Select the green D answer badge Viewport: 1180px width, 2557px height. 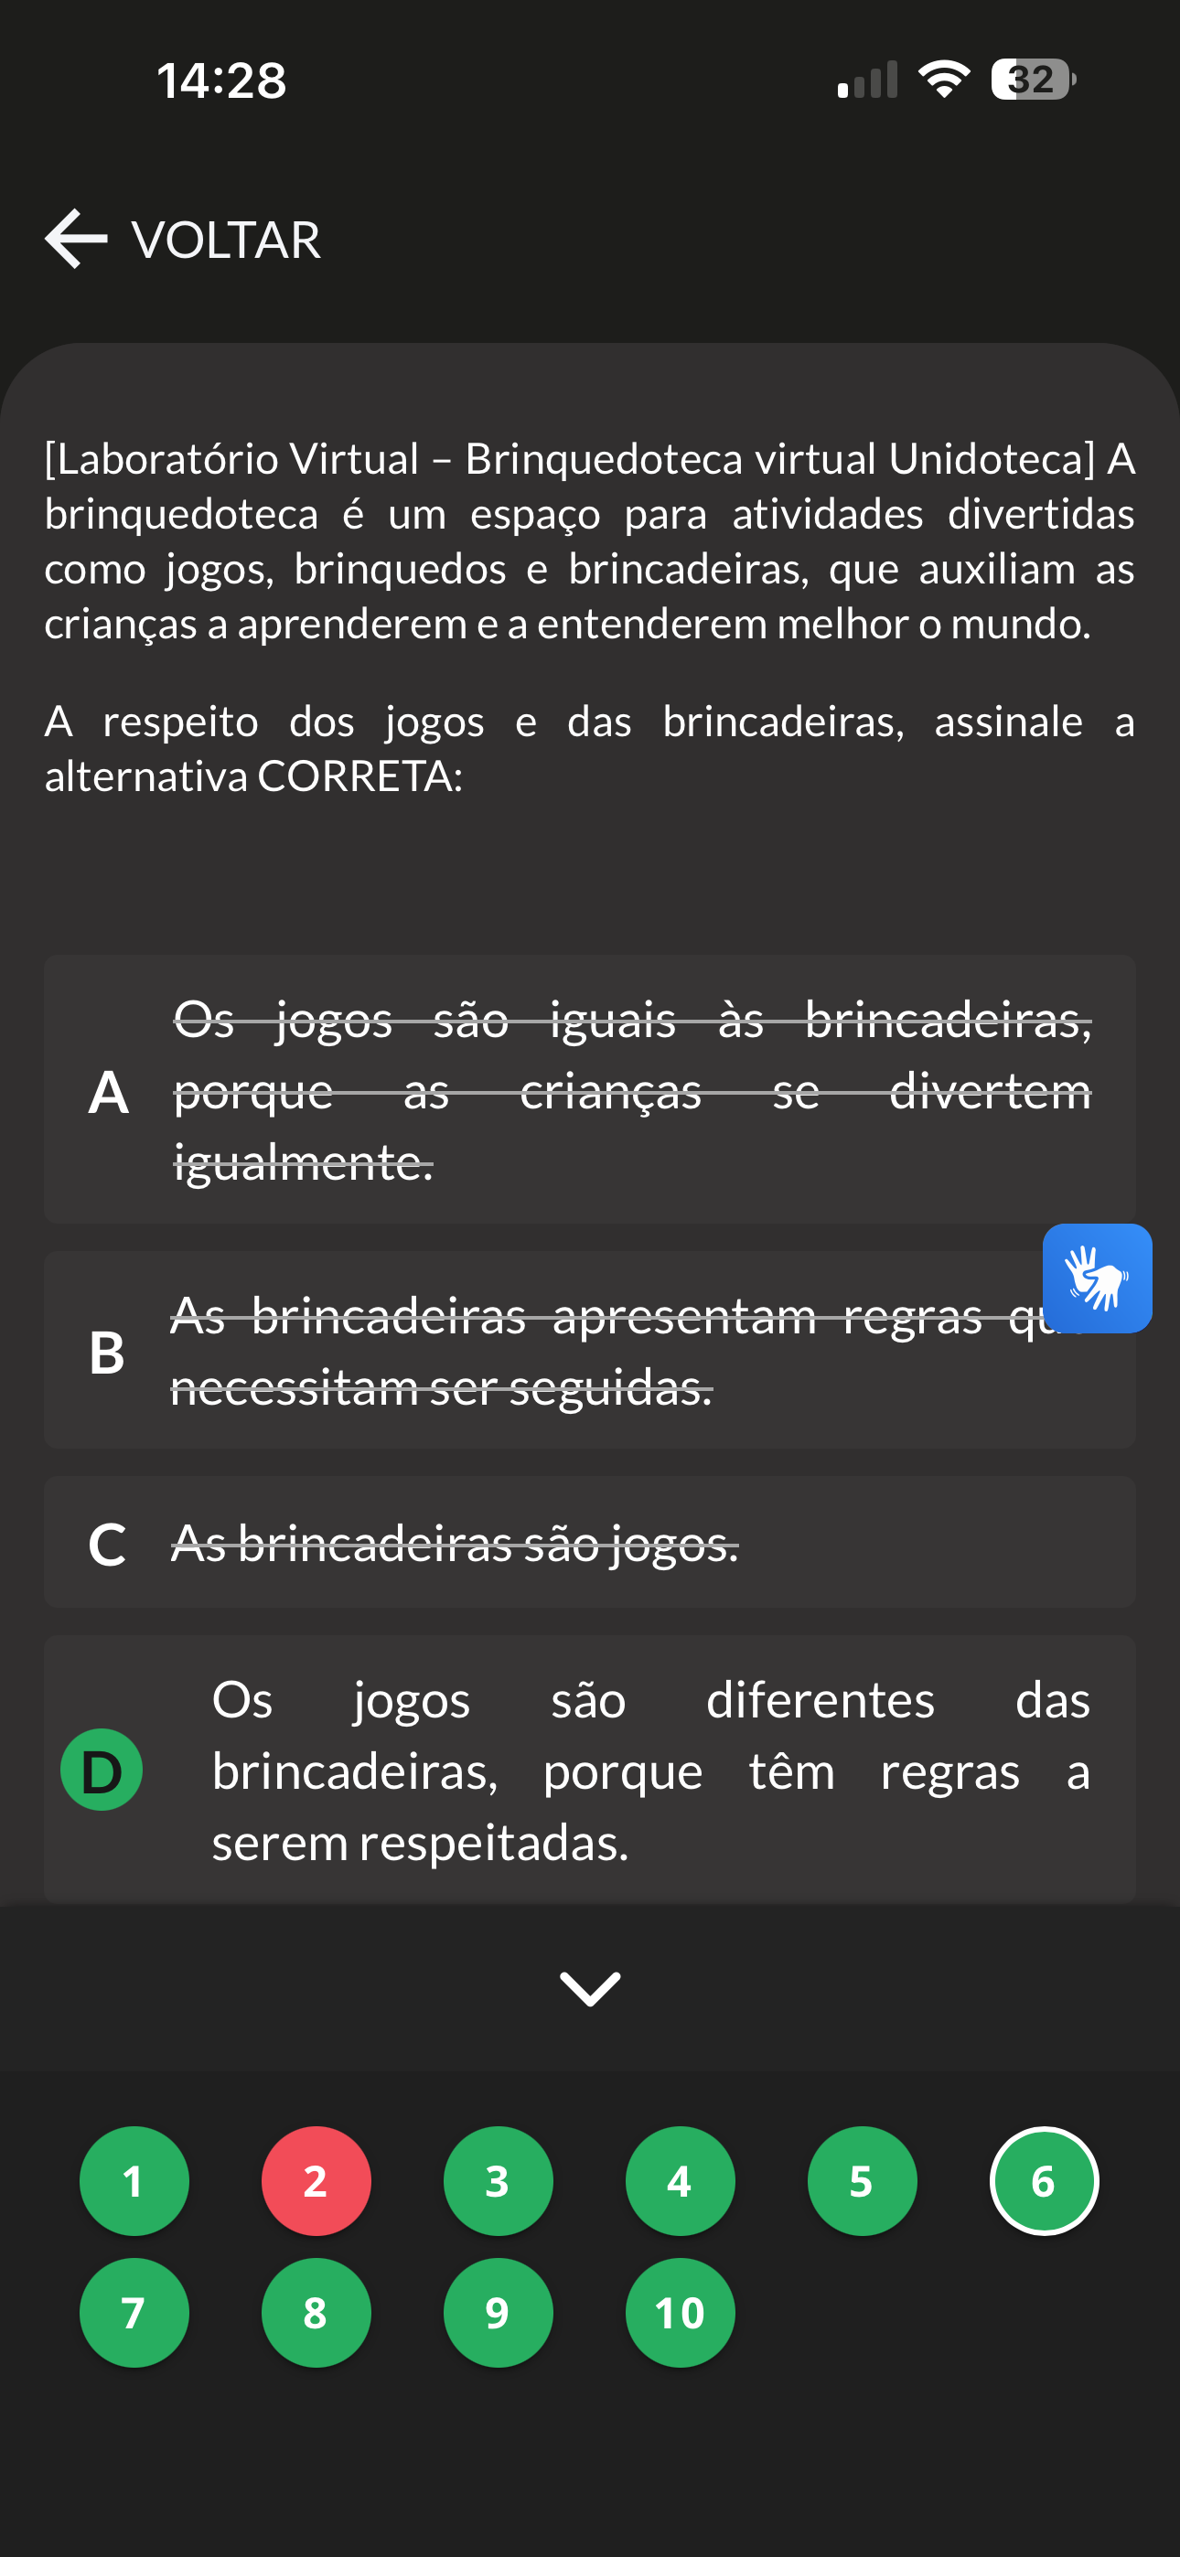(x=102, y=1770)
